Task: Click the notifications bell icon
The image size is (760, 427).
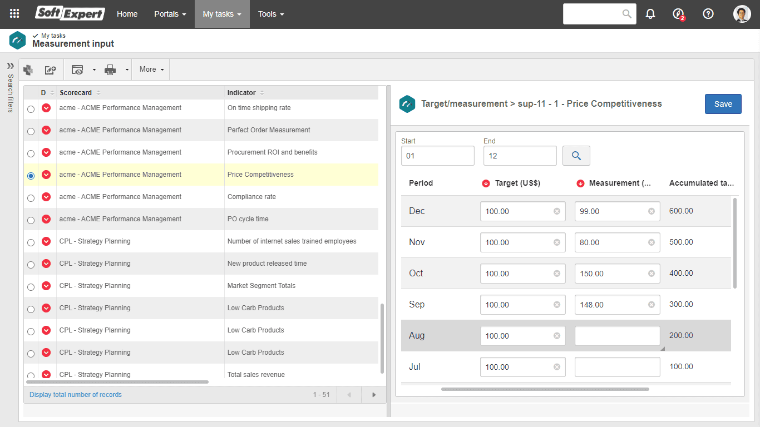Action: pyautogui.click(x=650, y=14)
